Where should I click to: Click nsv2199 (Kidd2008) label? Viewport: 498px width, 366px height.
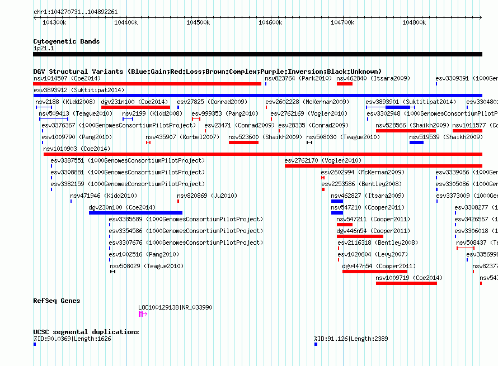[152, 113]
